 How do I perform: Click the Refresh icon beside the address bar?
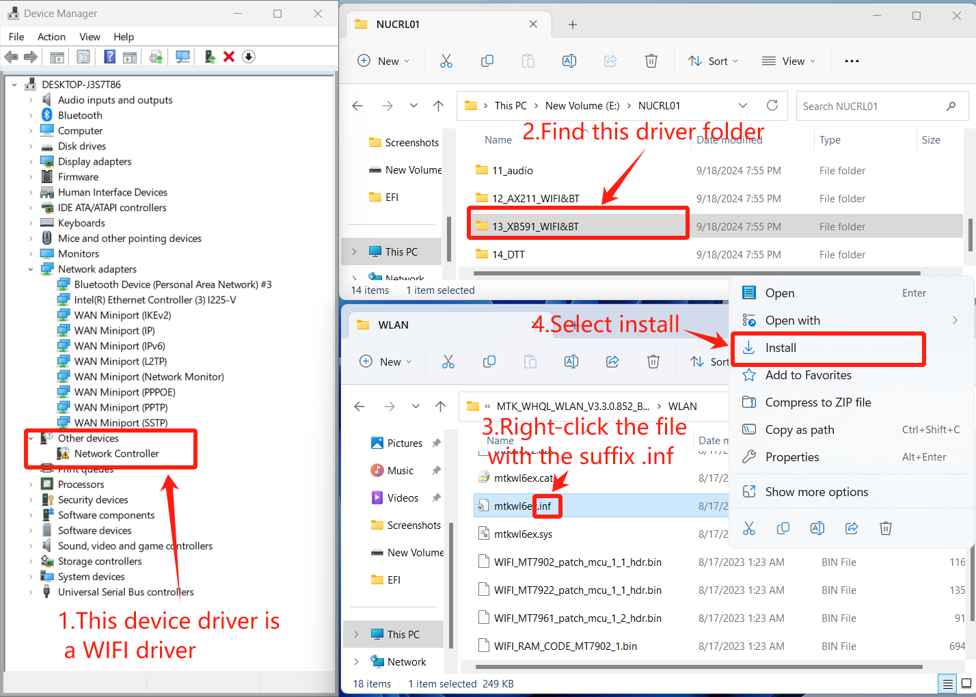(x=772, y=105)
